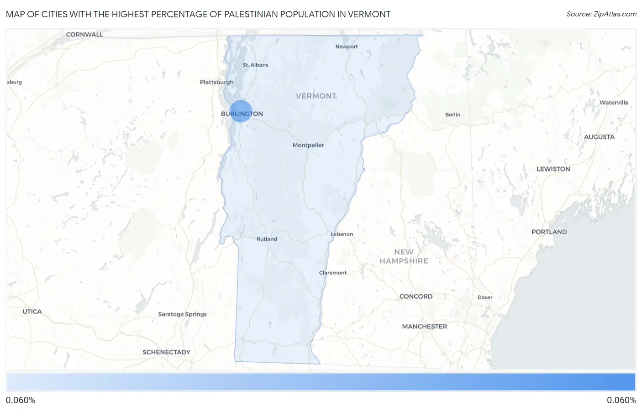
Task: Click the map title heading text
Action: click(x=198, y=14)
